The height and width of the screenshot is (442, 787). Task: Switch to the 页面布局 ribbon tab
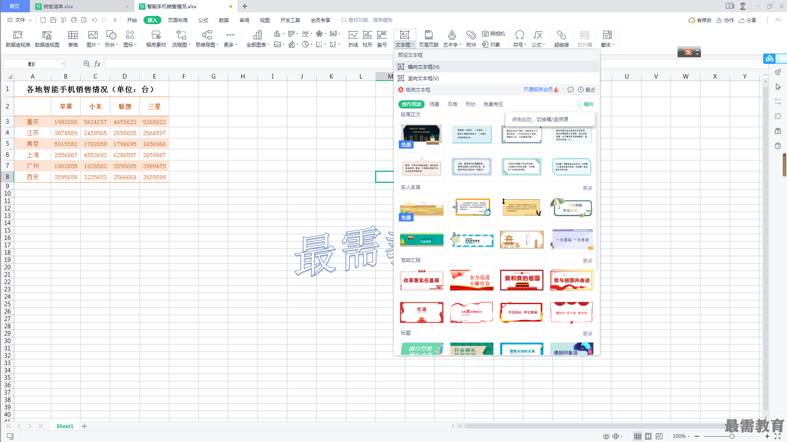178,20
